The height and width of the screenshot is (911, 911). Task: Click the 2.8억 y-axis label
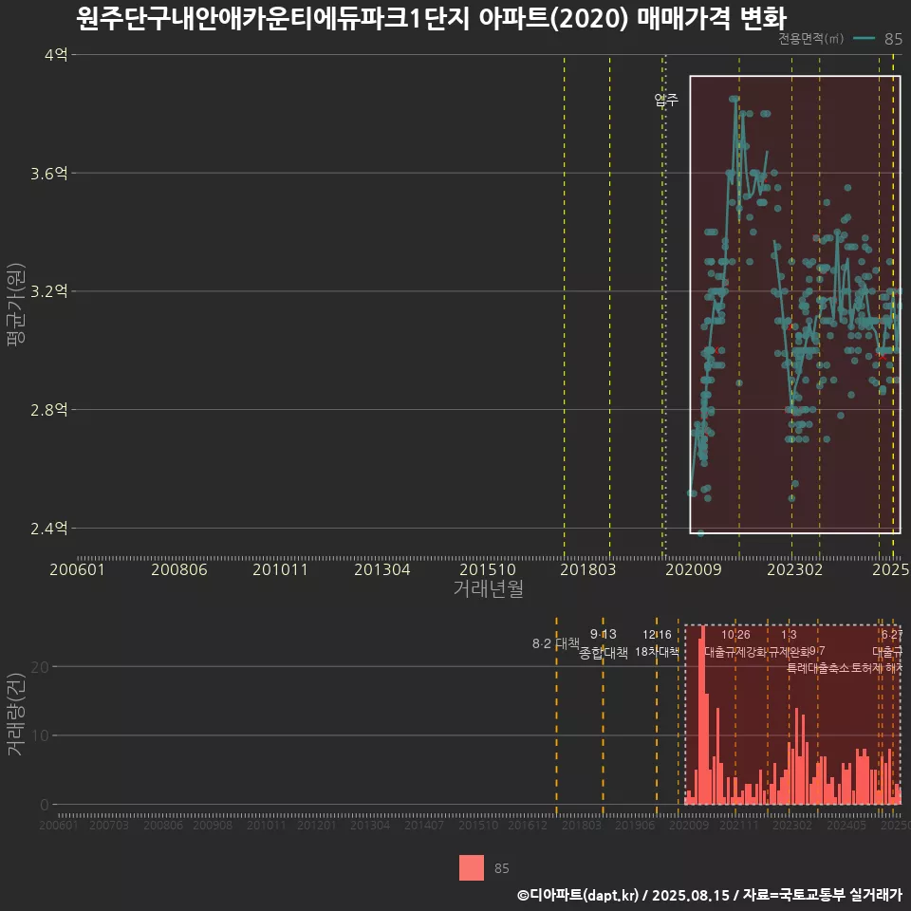click(x=49, y=410)
